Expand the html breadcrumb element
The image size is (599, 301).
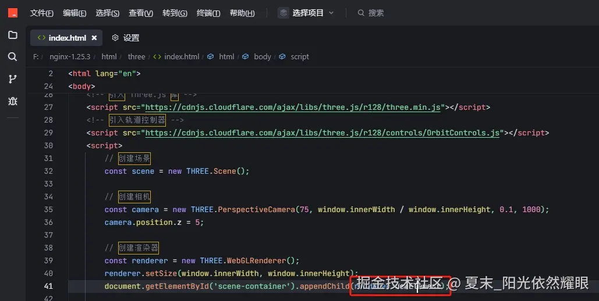[226, 57]
